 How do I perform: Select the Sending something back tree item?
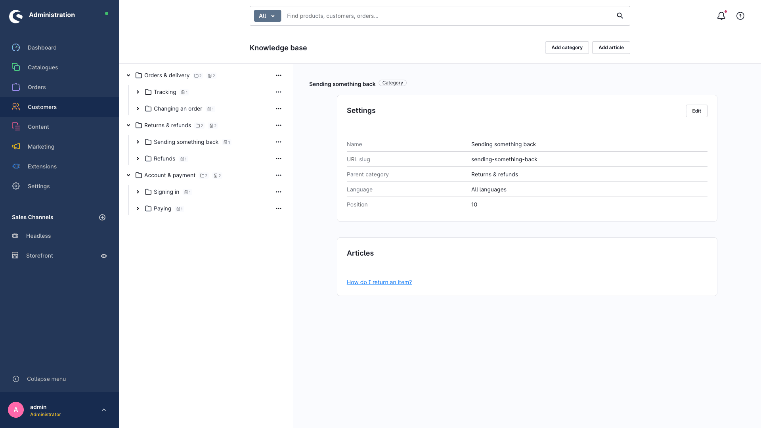click(186, 142)
